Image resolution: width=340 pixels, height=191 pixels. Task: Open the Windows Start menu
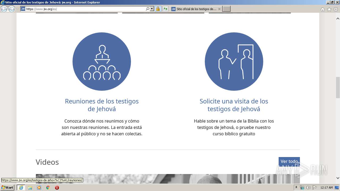point(7,188)
